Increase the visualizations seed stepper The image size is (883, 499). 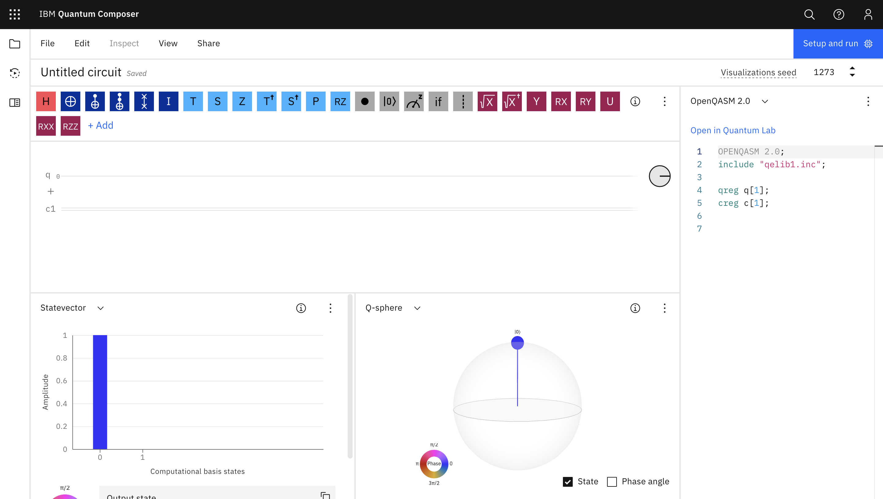(852, 68)
